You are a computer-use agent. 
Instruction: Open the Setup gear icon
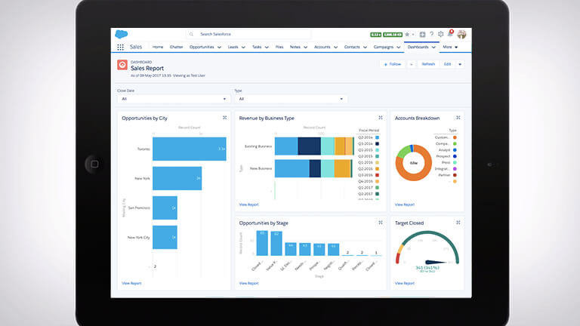[x=441, y=34]
